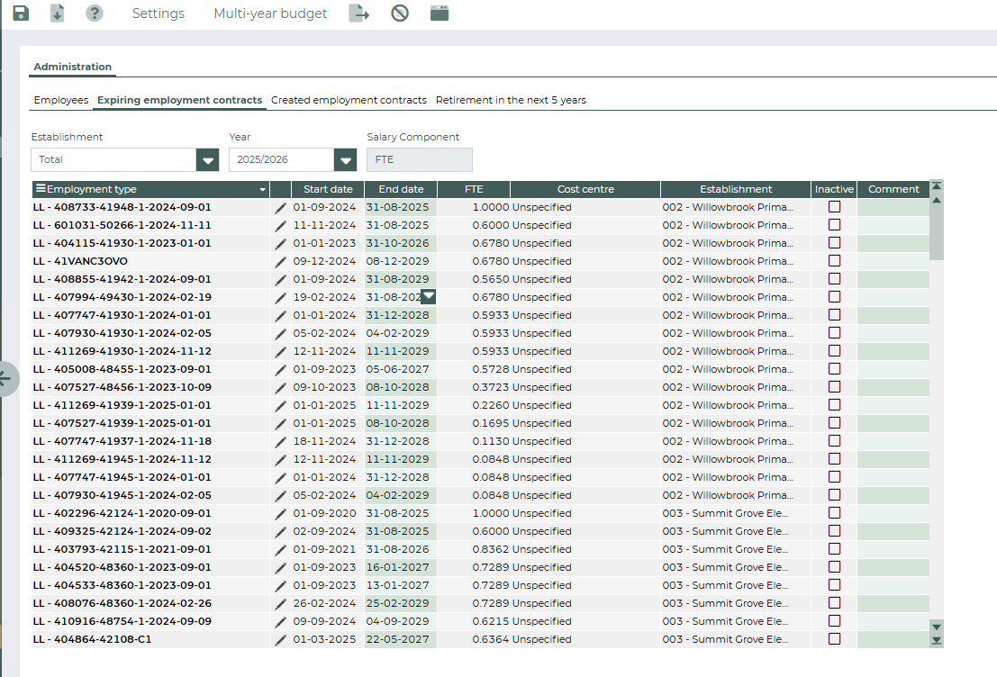The height and width of the screenshot is (677, 997).
Task: Mark LL - 402296-42124-1-2020-09-01 as inactive
Action: 834,512
